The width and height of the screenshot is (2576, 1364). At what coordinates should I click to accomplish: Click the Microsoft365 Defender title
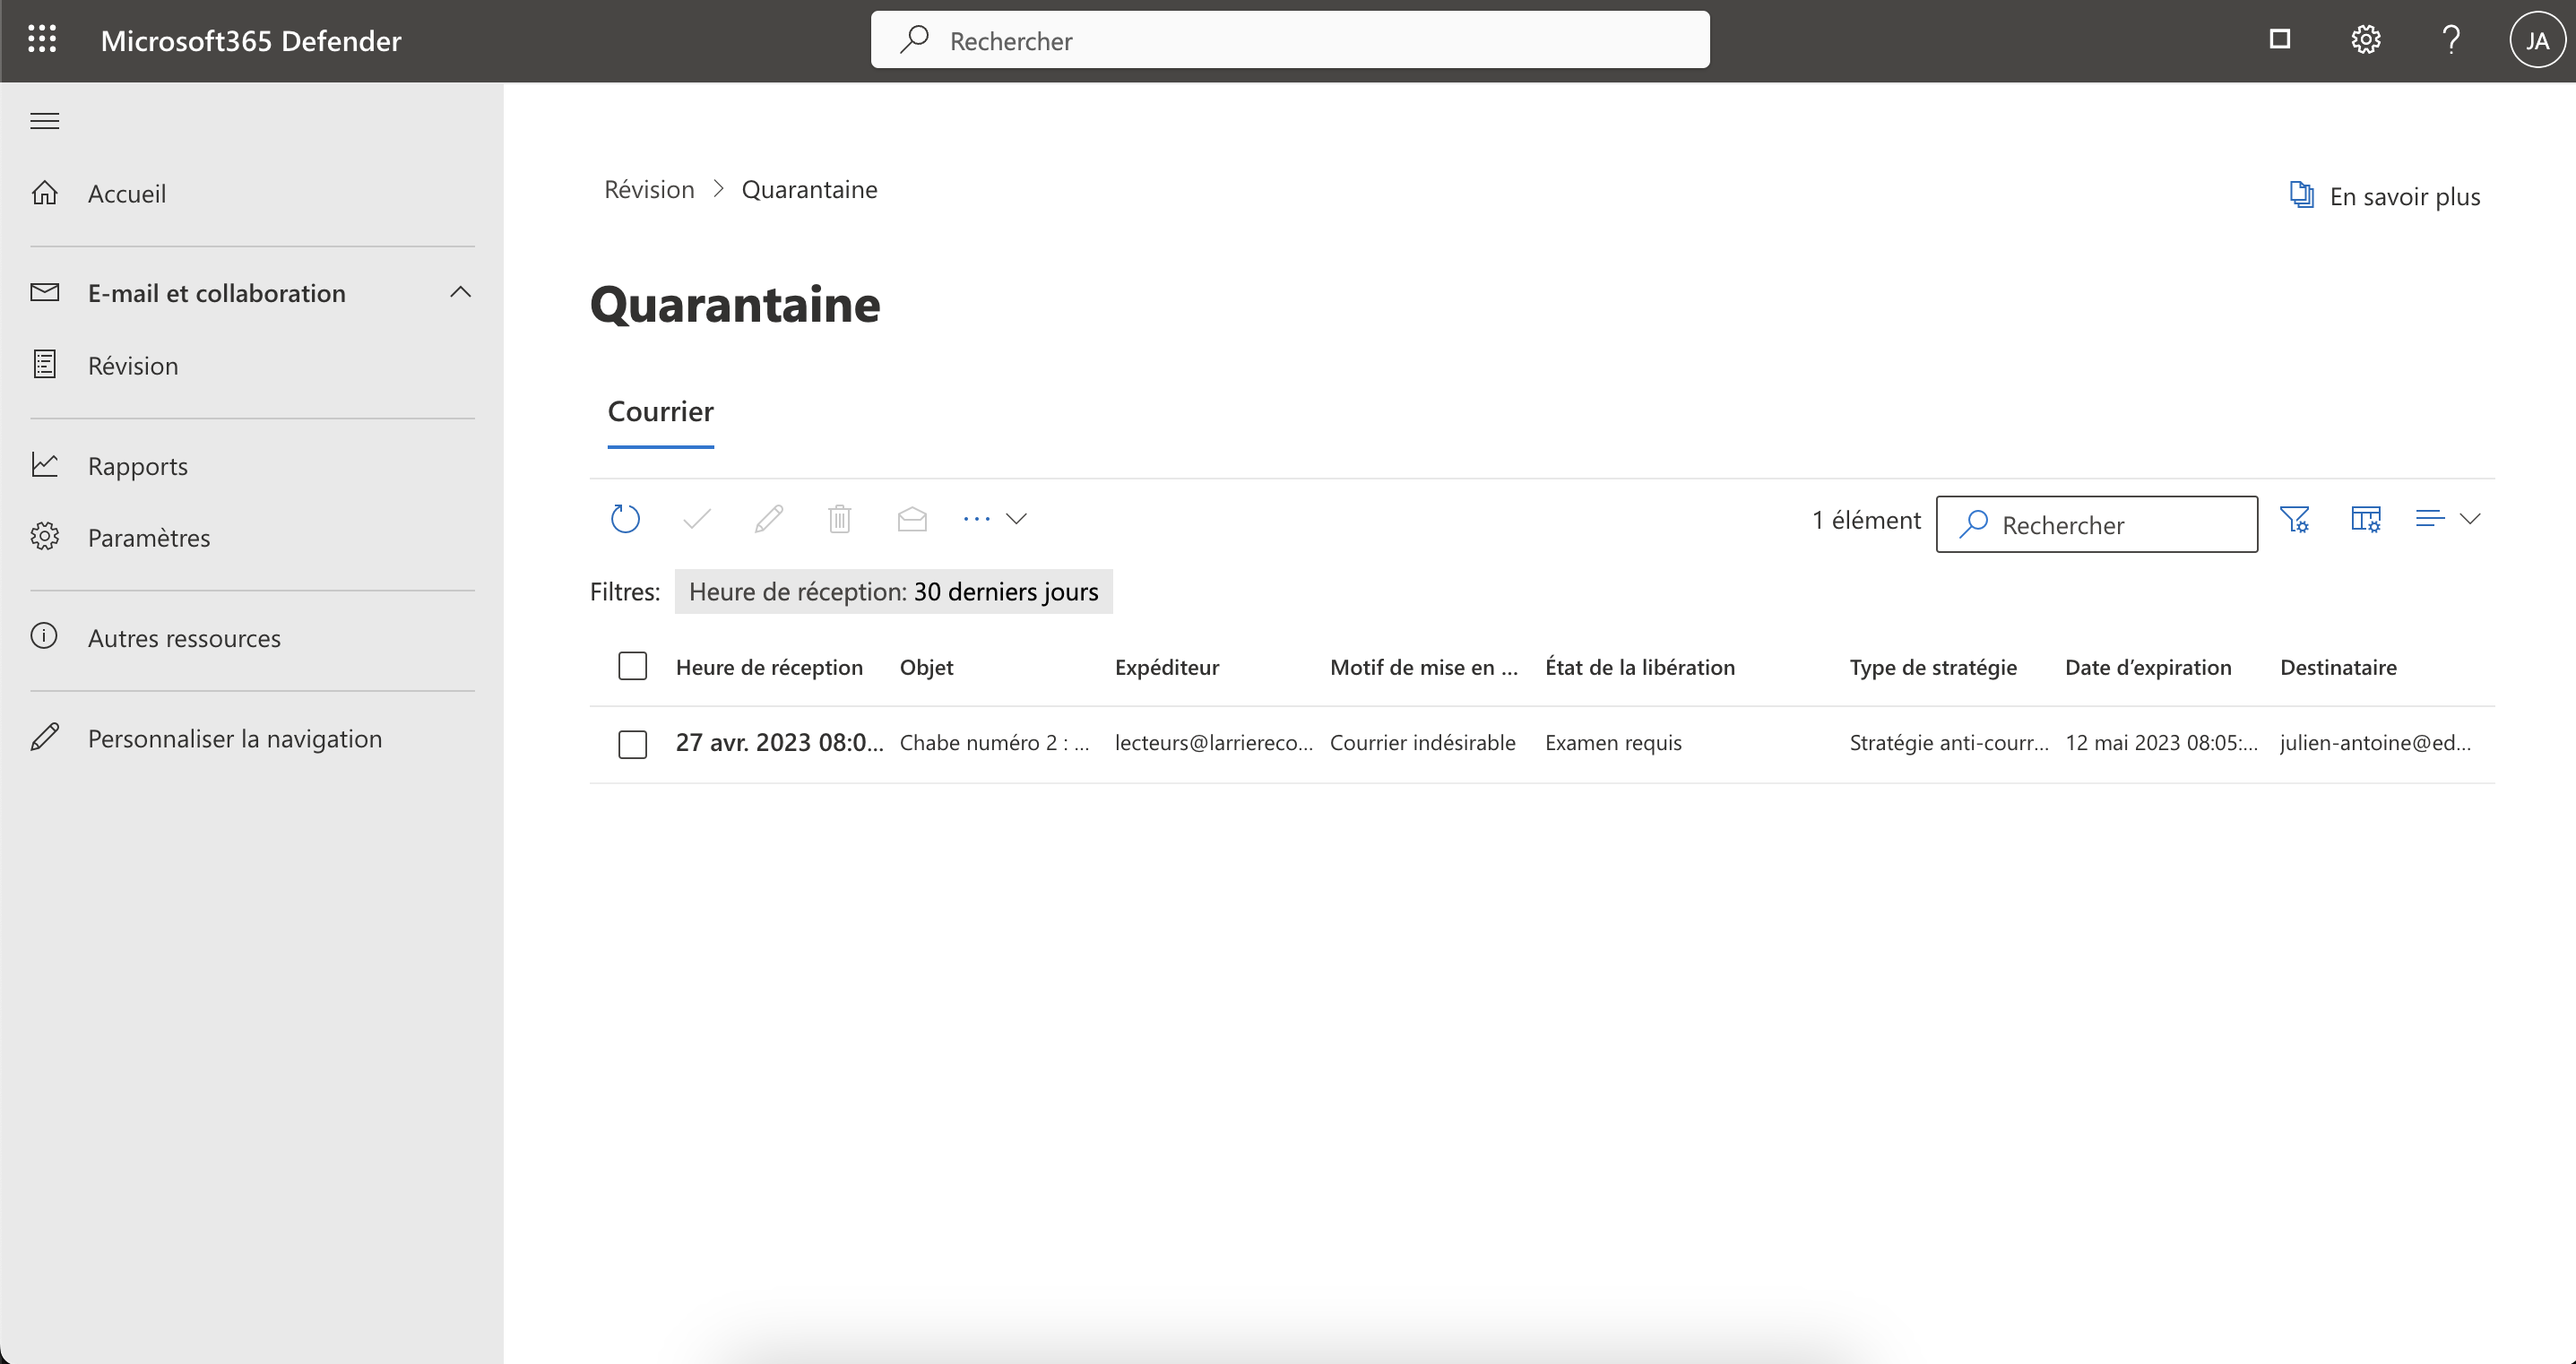point(251,40)
